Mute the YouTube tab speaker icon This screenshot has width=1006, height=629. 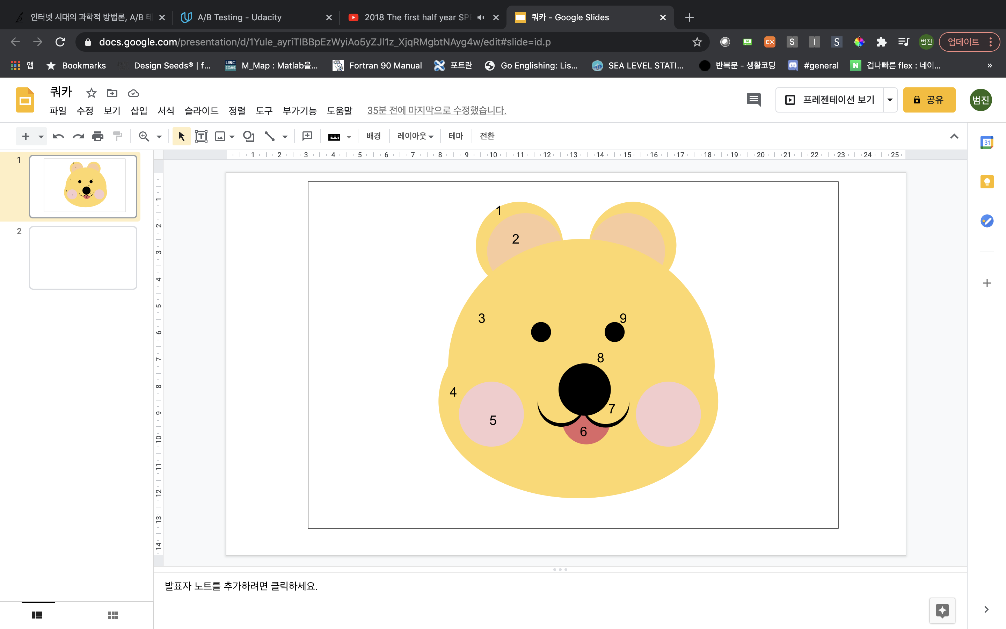point(481,17)
